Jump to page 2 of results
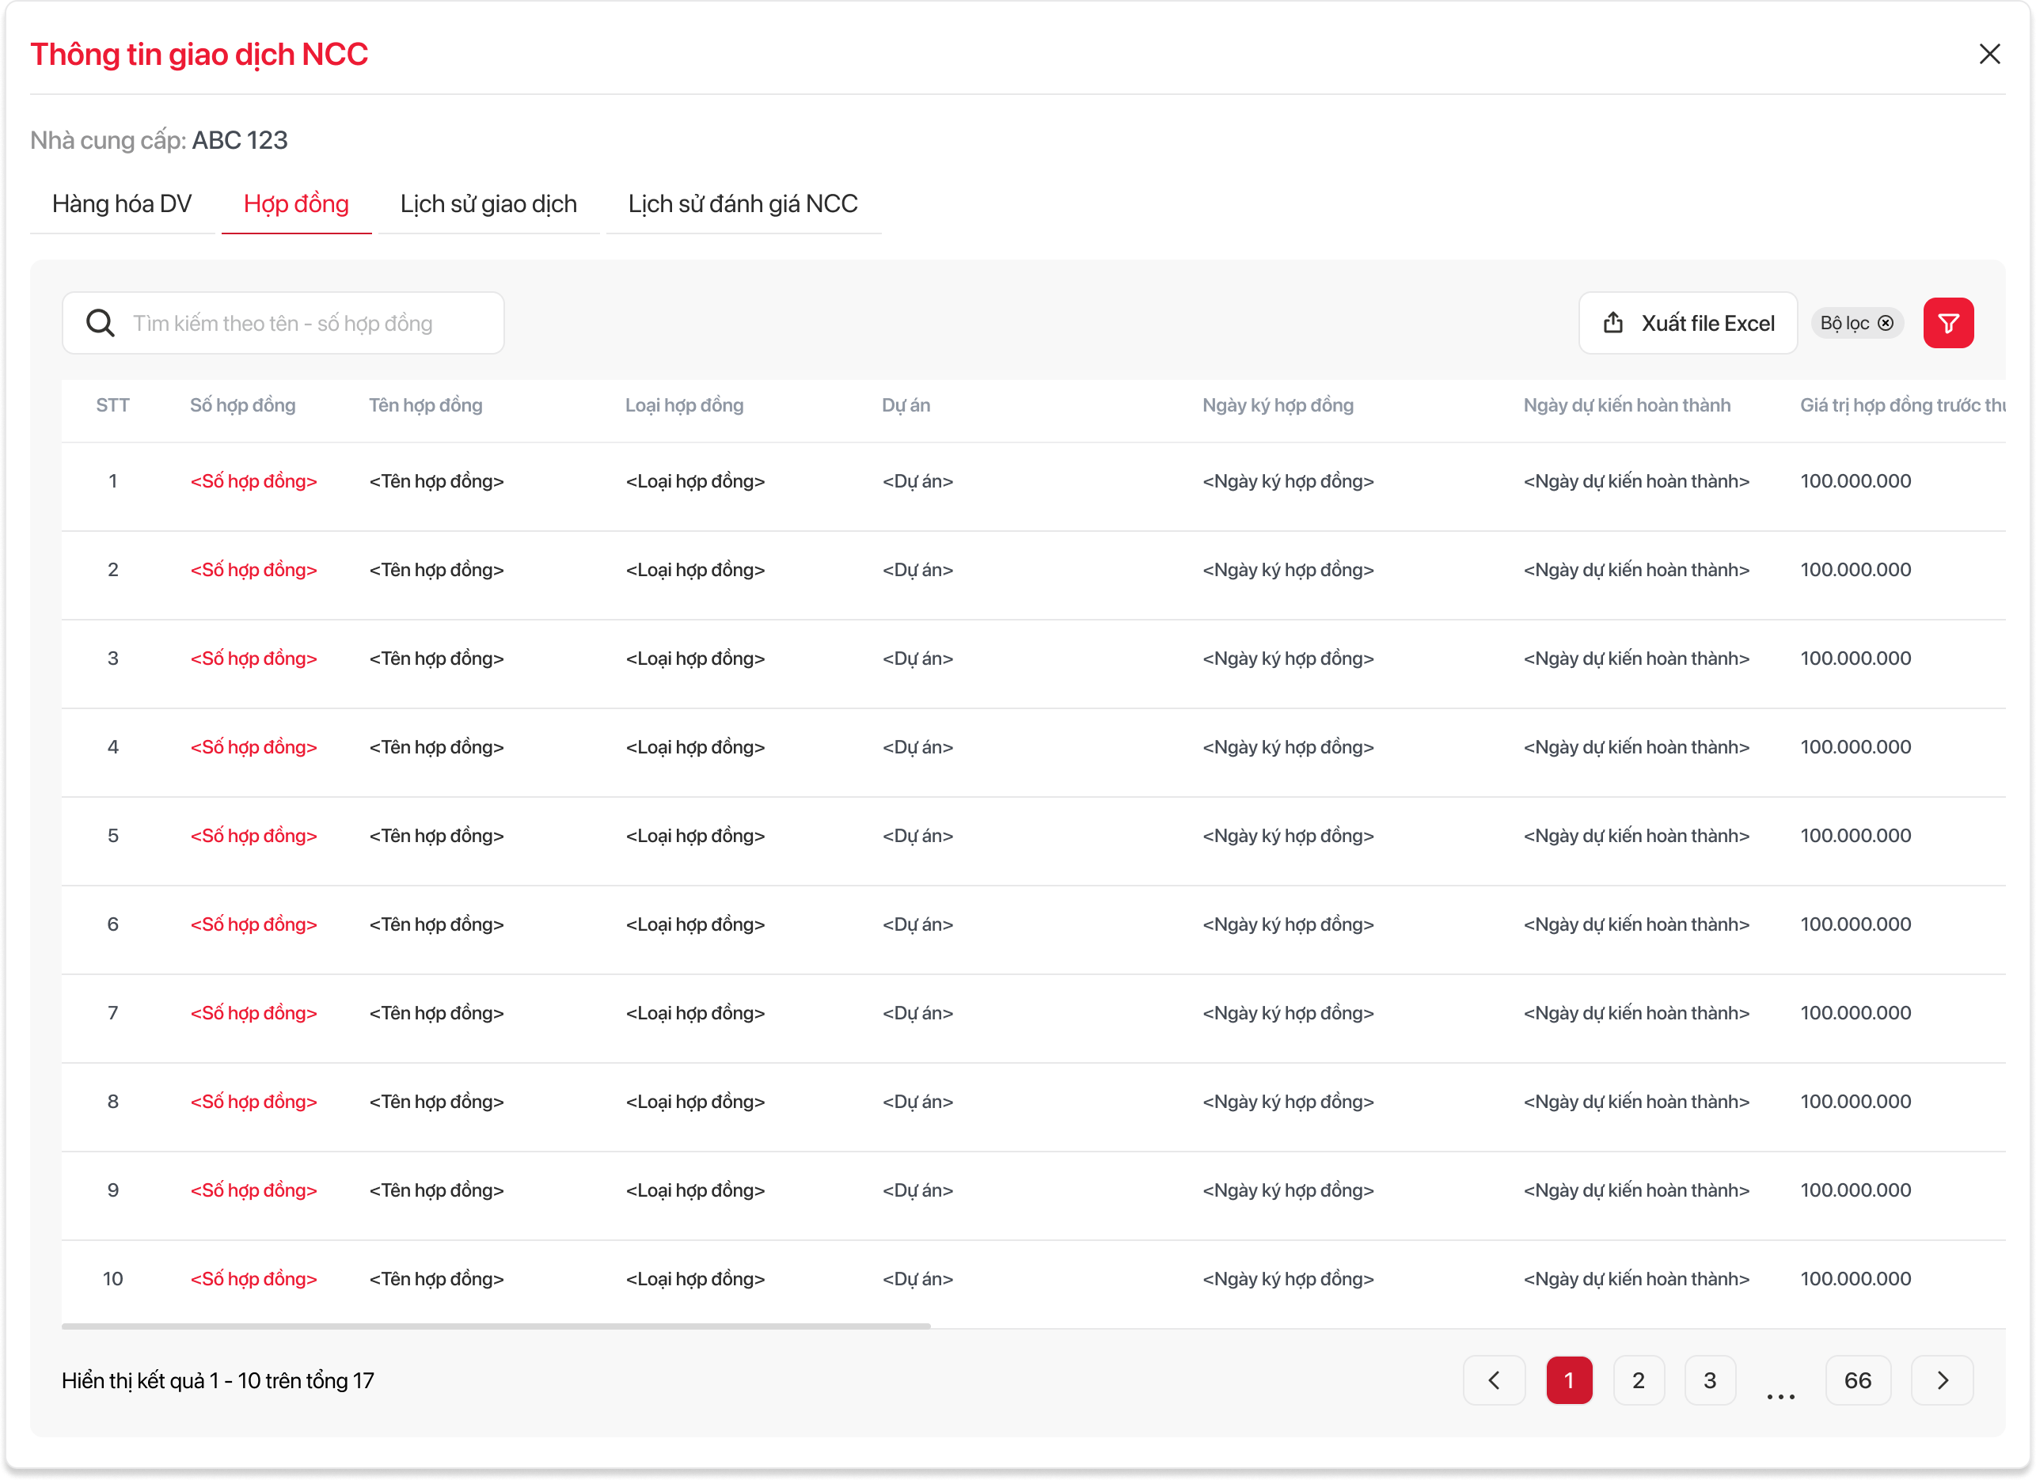 [x=1639, y=1379]
